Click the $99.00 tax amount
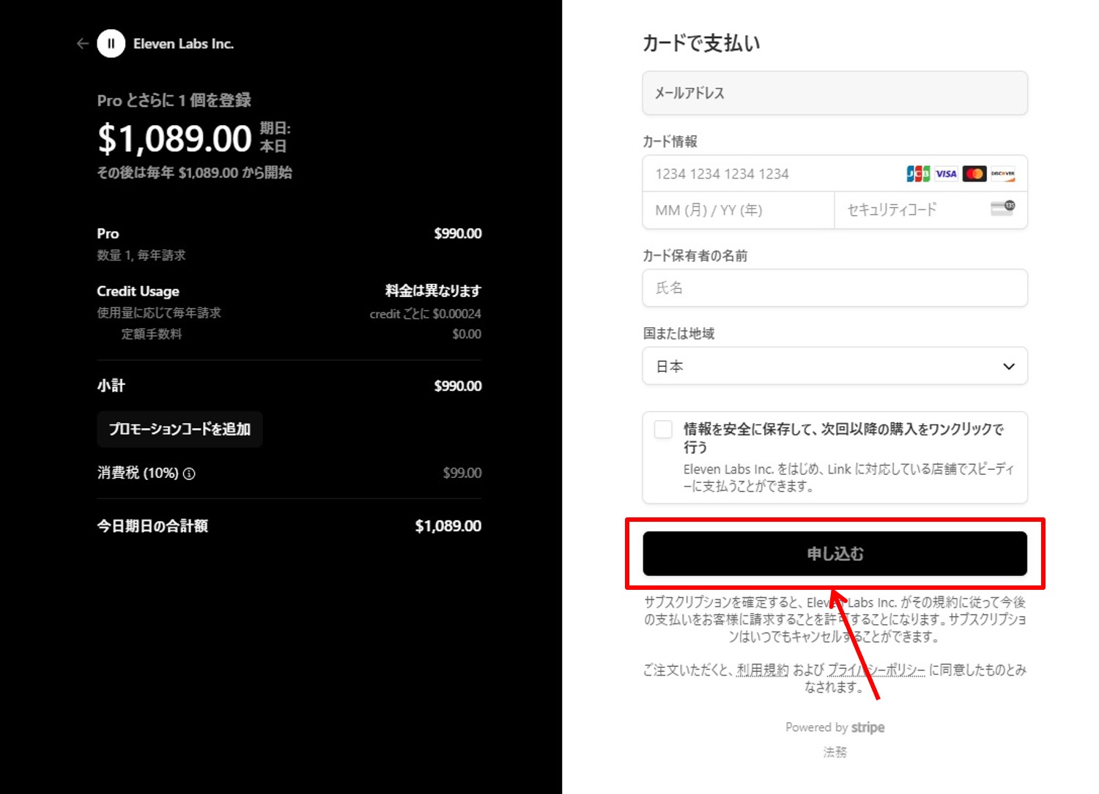The height and width of the screenshot is (794, 1099). (x=462, y=473)
